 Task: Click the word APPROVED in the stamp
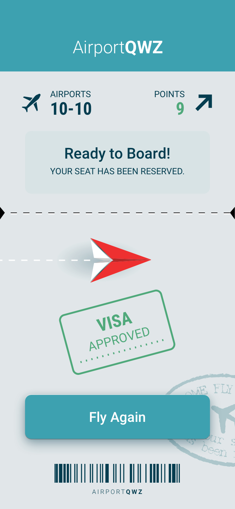119,338
